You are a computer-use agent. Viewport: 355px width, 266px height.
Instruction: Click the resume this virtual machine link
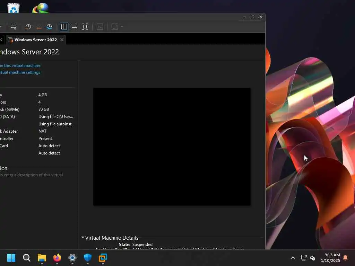pos(20,65)
